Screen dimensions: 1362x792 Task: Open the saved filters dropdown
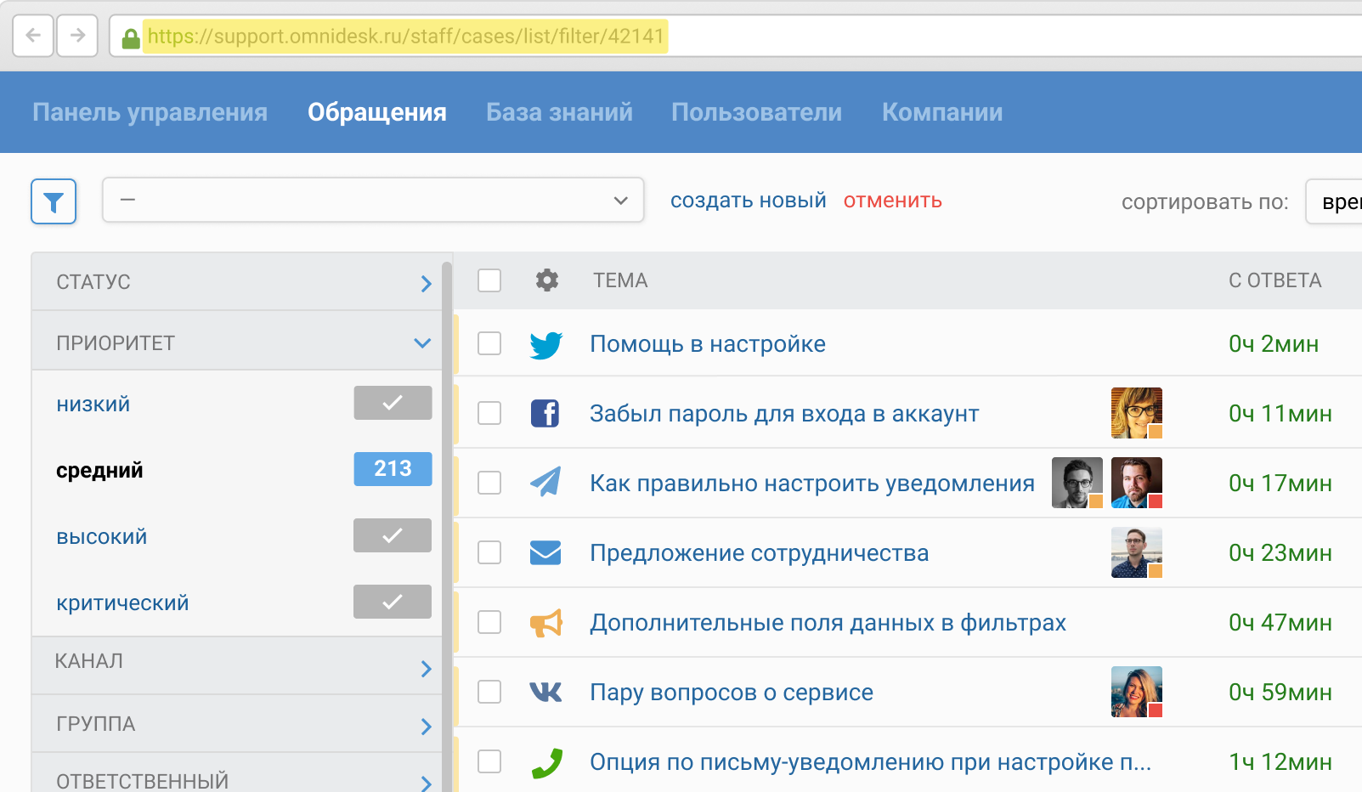[372, 201]
